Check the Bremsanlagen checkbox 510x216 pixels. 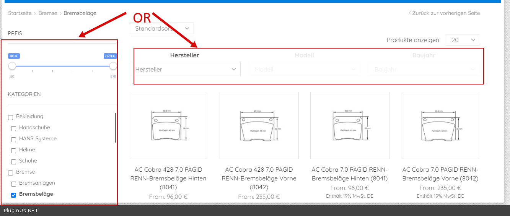pos(13,184)
